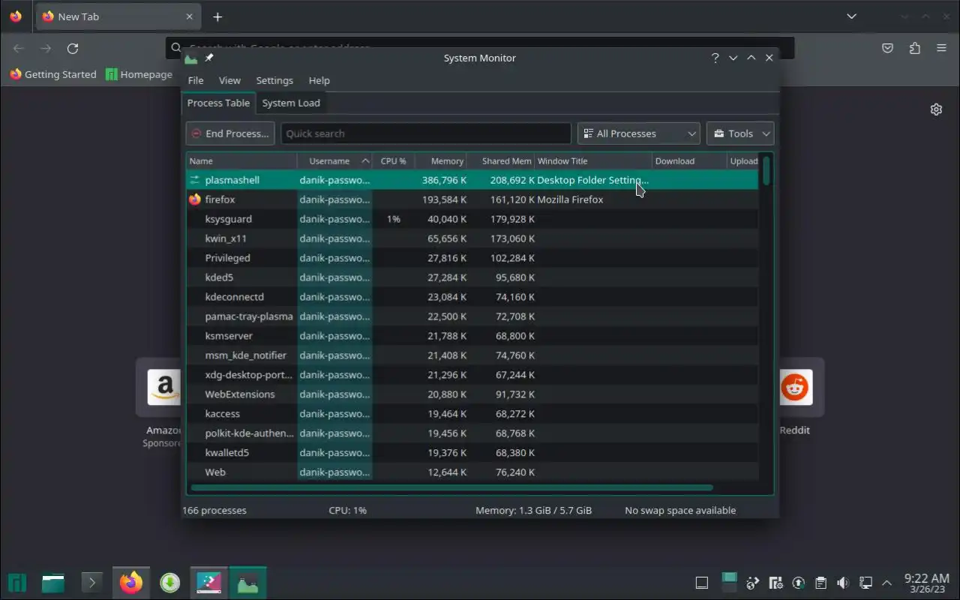Screen dimensions: 960x600
Task: Switch to Firefox via its taskbar icon
Action: pos(131,583)
